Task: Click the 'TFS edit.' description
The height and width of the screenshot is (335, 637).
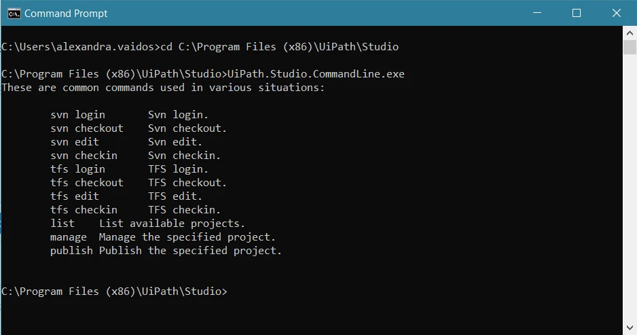Action: (175, 196)
